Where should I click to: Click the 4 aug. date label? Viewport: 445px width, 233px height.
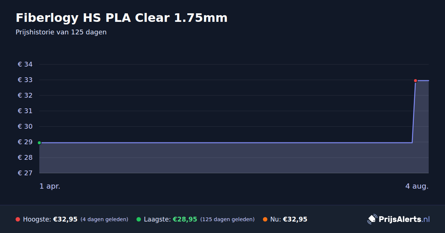[x=417, y=186]
